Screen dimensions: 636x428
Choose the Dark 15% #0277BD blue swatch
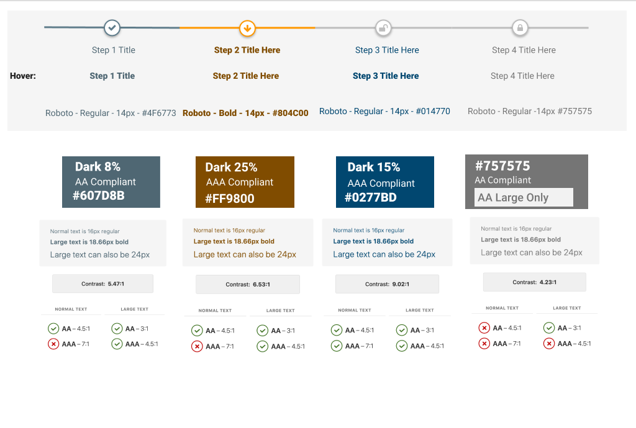coord(384,182)
